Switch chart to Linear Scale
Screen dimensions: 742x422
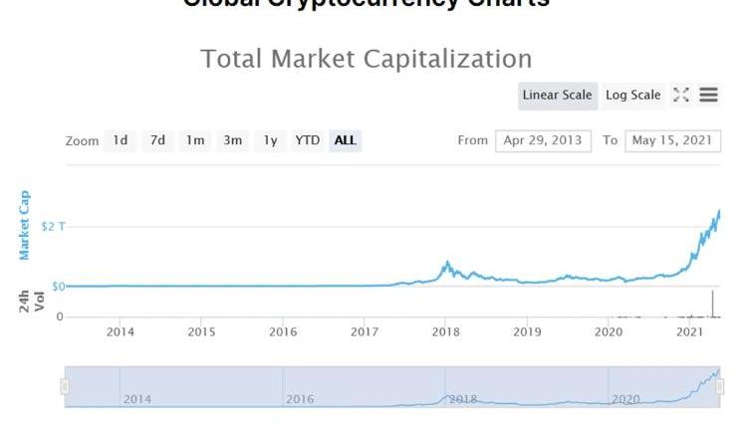pos(558,96)
